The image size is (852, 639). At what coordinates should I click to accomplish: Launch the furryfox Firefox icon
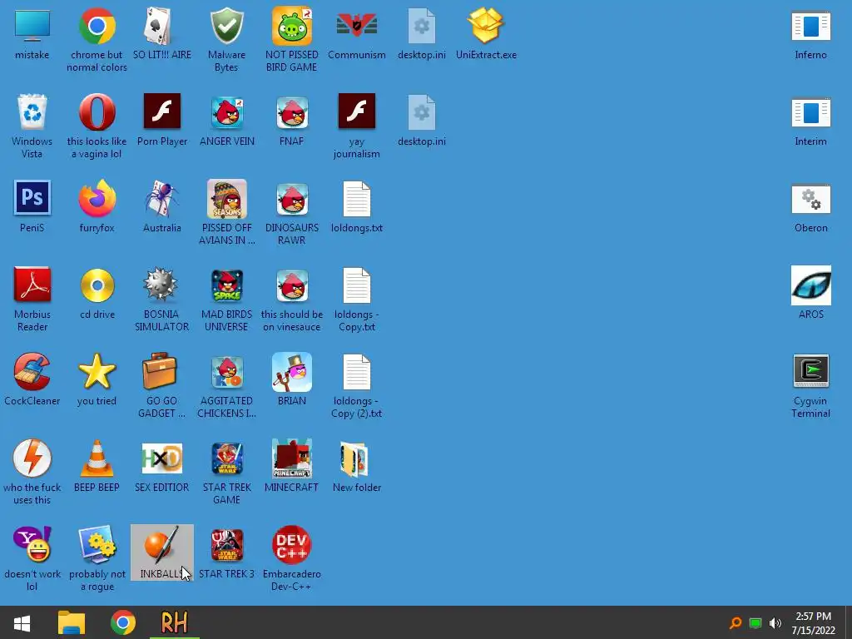pyautogui.click(x=97, y=199)
